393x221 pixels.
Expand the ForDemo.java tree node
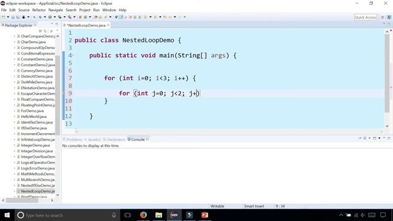tap(15, 110)
